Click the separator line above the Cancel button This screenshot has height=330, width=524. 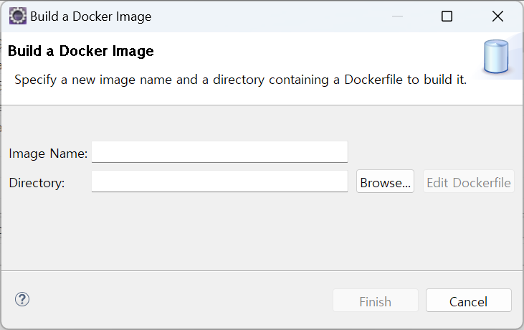(262, 270)
